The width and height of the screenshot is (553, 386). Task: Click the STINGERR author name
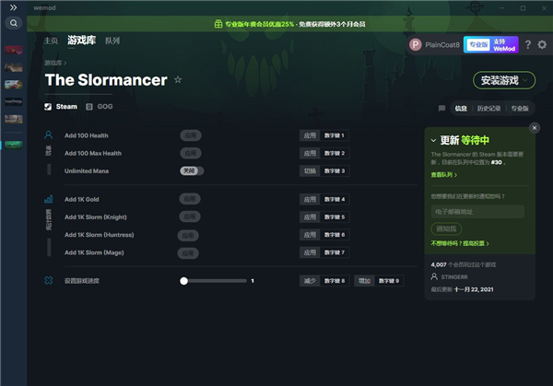pyautogui.click(x=454, y=277)
